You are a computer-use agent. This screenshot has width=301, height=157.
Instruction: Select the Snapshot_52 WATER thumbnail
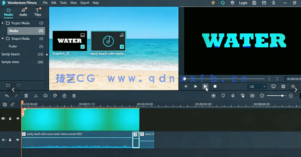click(70, 41)
